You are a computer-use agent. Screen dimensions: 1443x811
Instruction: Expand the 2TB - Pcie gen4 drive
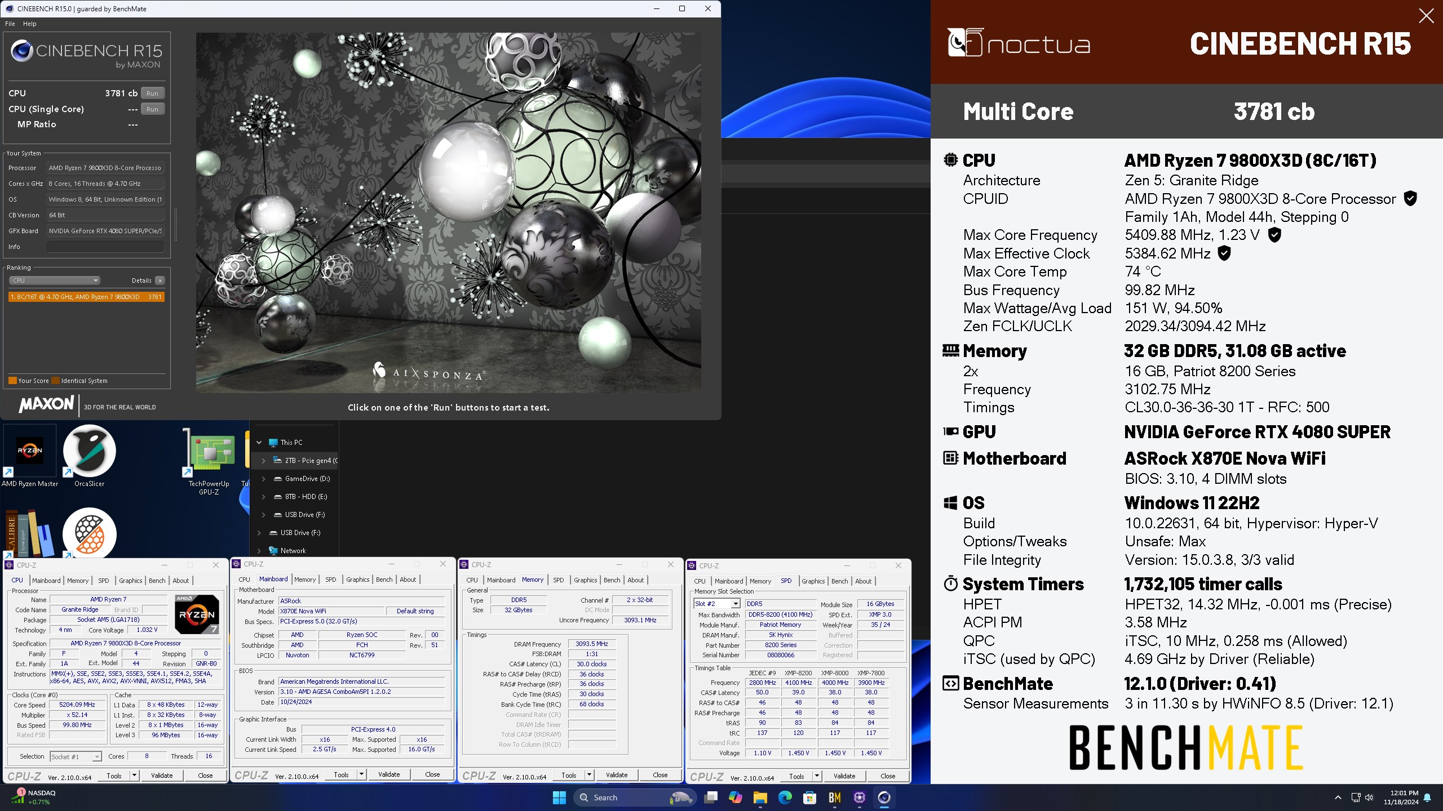pyautogui.click(x=263, y=461)
